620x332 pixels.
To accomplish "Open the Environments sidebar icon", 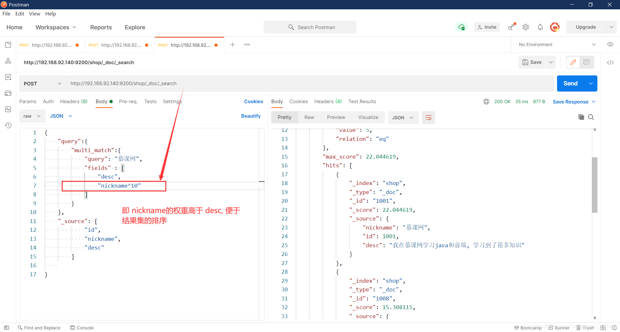I will point(8,77).
